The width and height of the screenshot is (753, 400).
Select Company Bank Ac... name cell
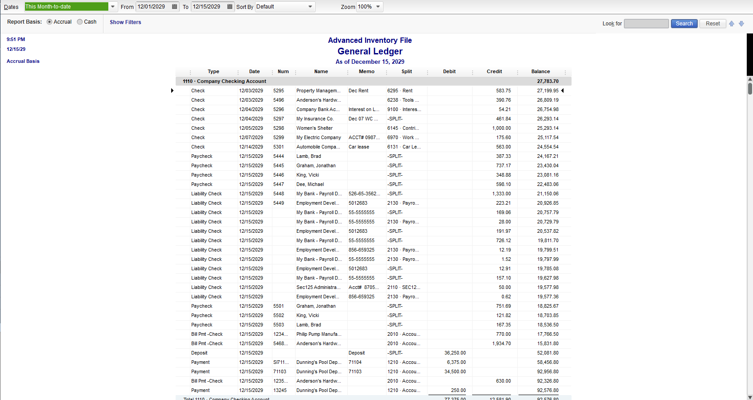(x=318, y=109)
